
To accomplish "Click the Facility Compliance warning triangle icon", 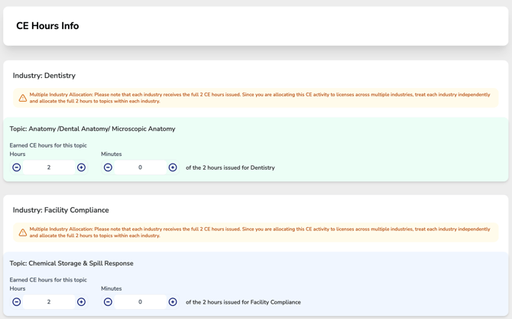I will 22,233.
